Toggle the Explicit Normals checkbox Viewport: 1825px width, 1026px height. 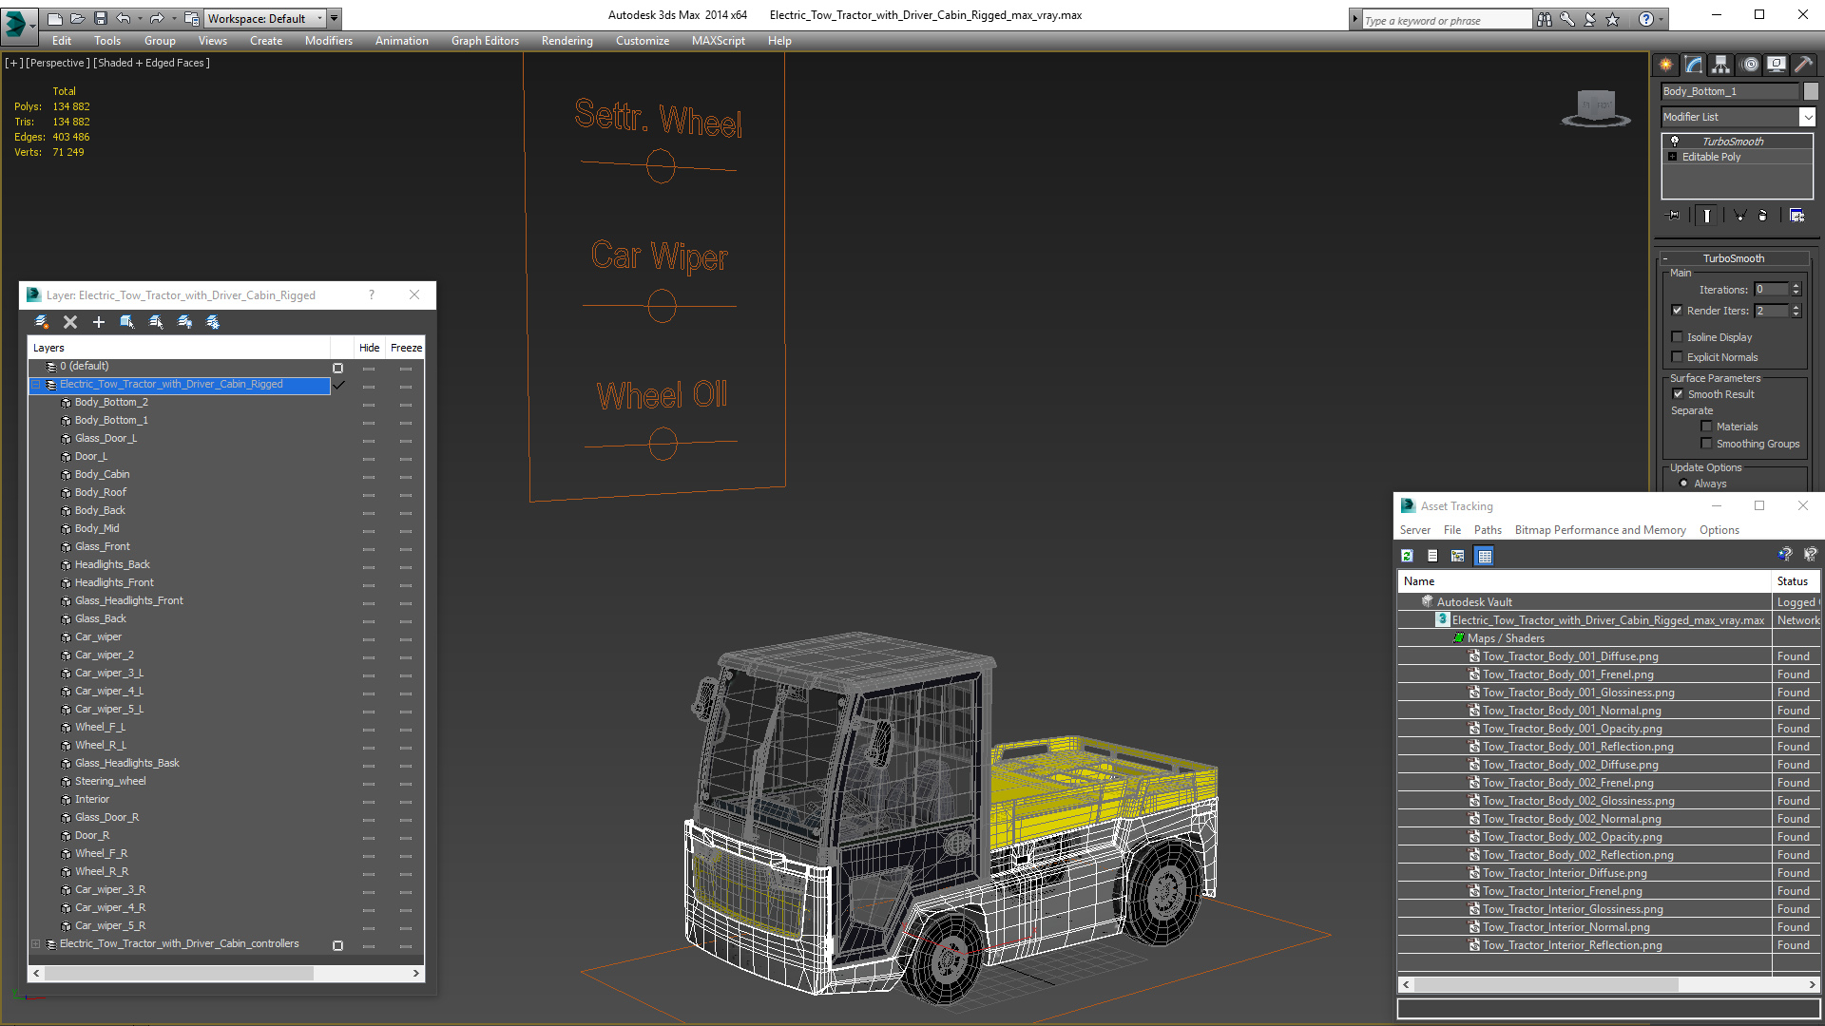click(1678, 357)
